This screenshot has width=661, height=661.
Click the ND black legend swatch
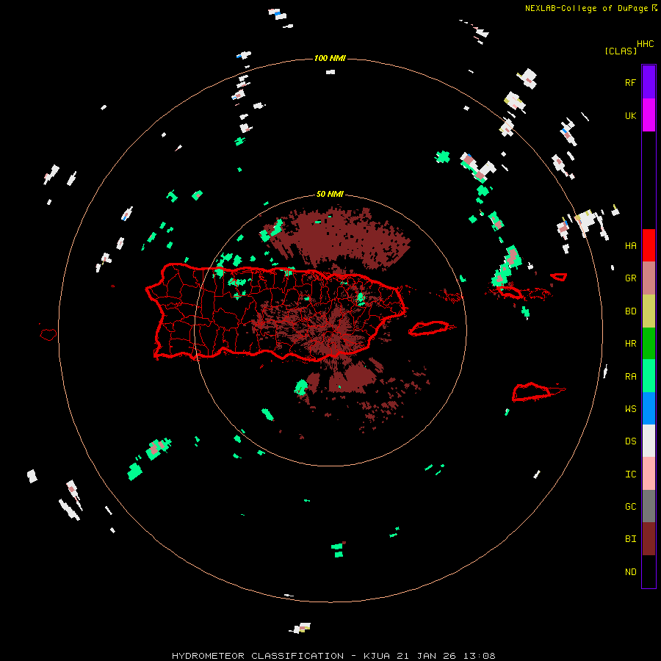[x=649, y=571]
